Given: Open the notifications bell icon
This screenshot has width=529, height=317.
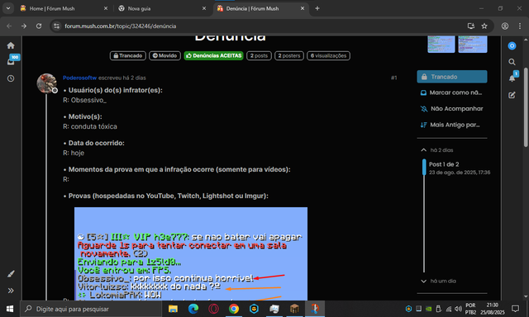Looking at the screenshot, I should click(512, 78).
